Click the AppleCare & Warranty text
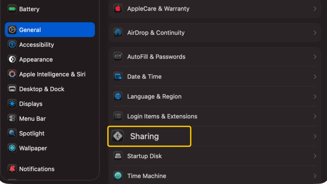 click(158, 9)
